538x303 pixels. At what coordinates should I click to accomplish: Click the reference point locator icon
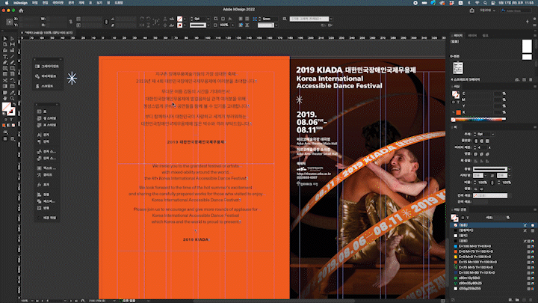point(9,22)
